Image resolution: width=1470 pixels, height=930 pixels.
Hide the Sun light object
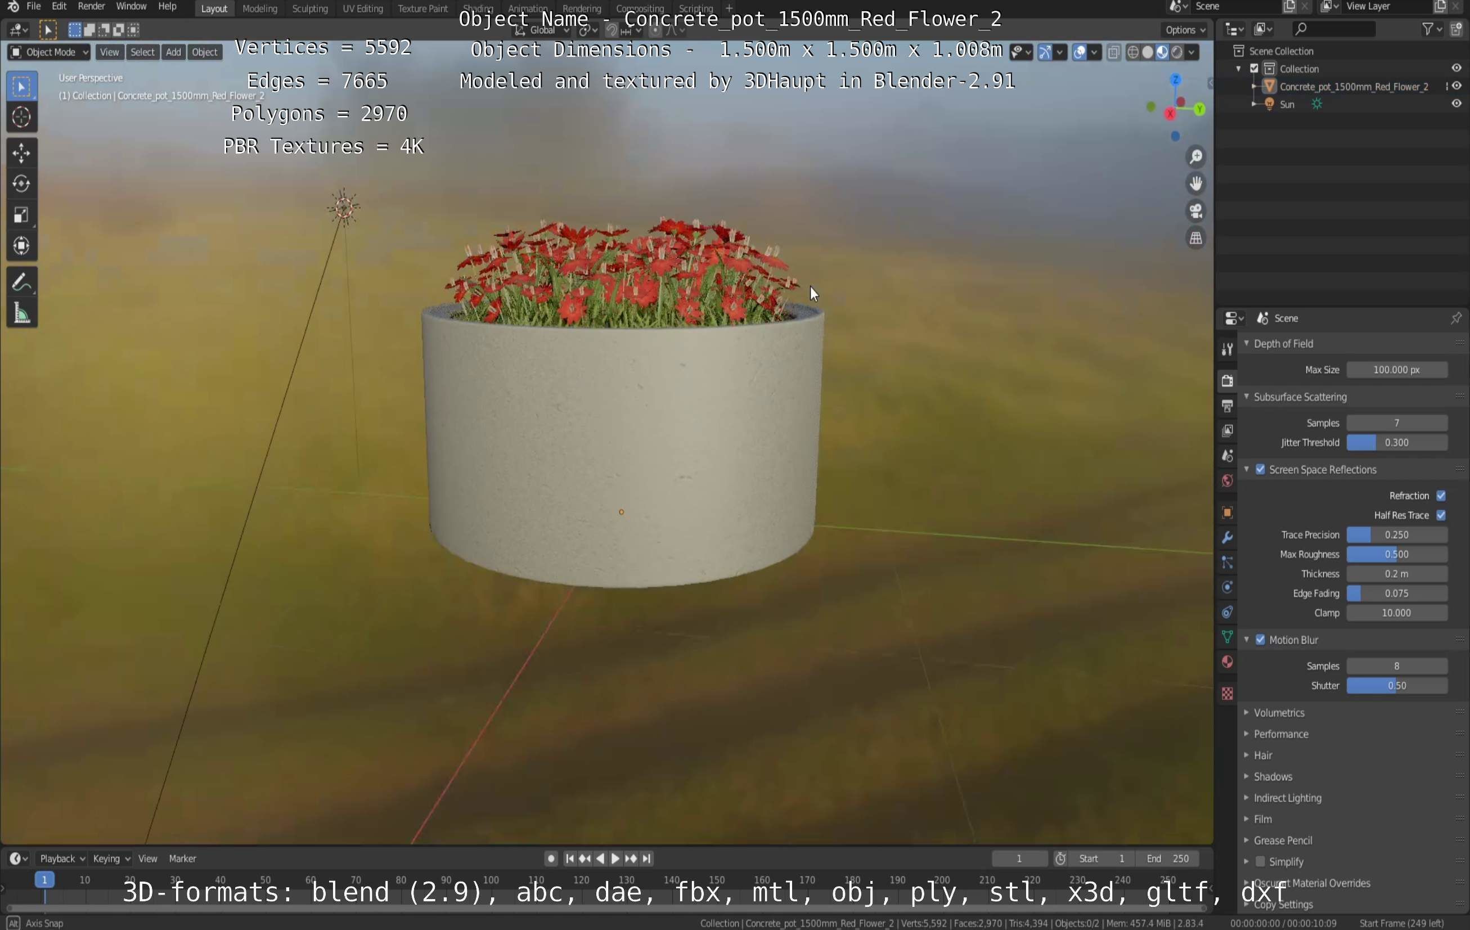point(1456,104)
